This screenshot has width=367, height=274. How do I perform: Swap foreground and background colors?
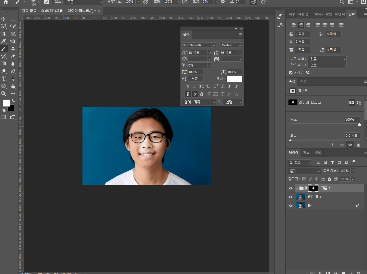click(13, 101)
